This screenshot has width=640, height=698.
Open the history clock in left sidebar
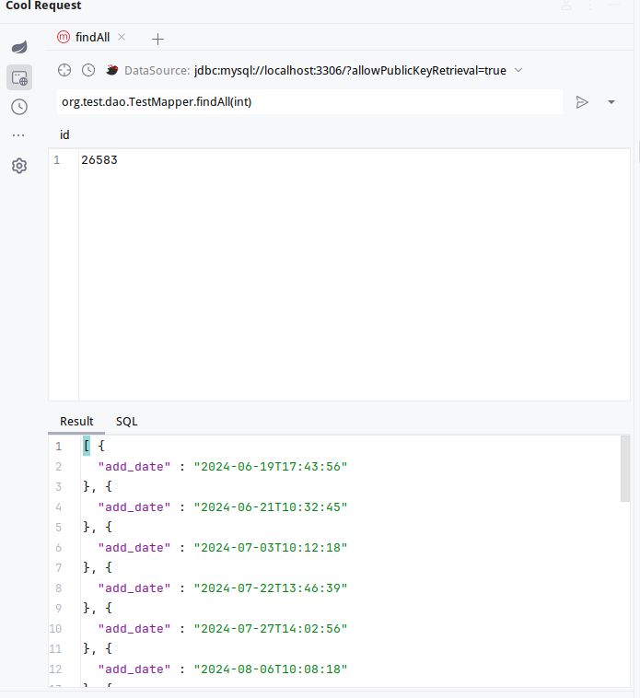click(x=18, y=107)
